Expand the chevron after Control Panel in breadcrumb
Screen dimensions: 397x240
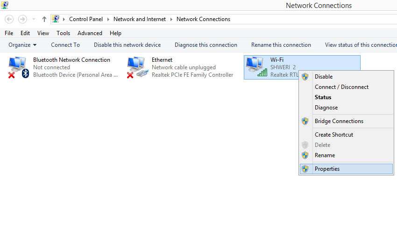108,19
